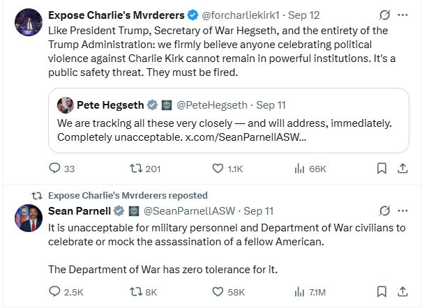Image resolution: width=422 pixels, height=308 pixels.
Task: Open the @SeanParnellASW handle link
Action: pyautogui.click(x=190, y=211)
